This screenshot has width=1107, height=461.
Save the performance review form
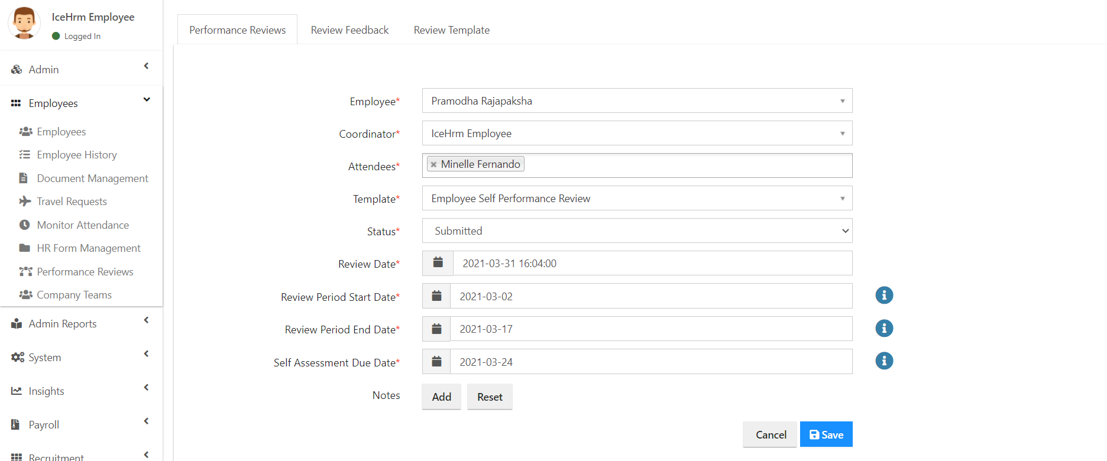826,434
